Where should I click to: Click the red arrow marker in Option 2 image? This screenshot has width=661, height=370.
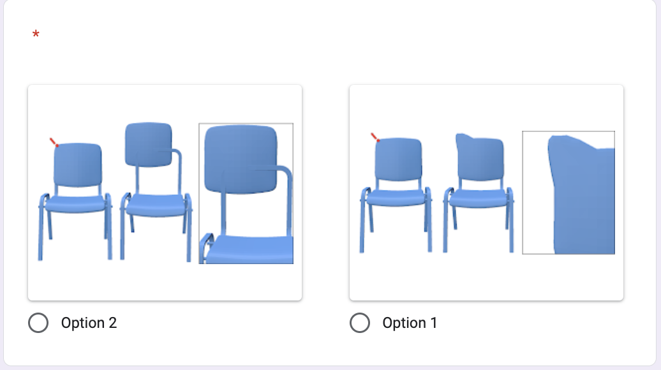pos(54,142)
